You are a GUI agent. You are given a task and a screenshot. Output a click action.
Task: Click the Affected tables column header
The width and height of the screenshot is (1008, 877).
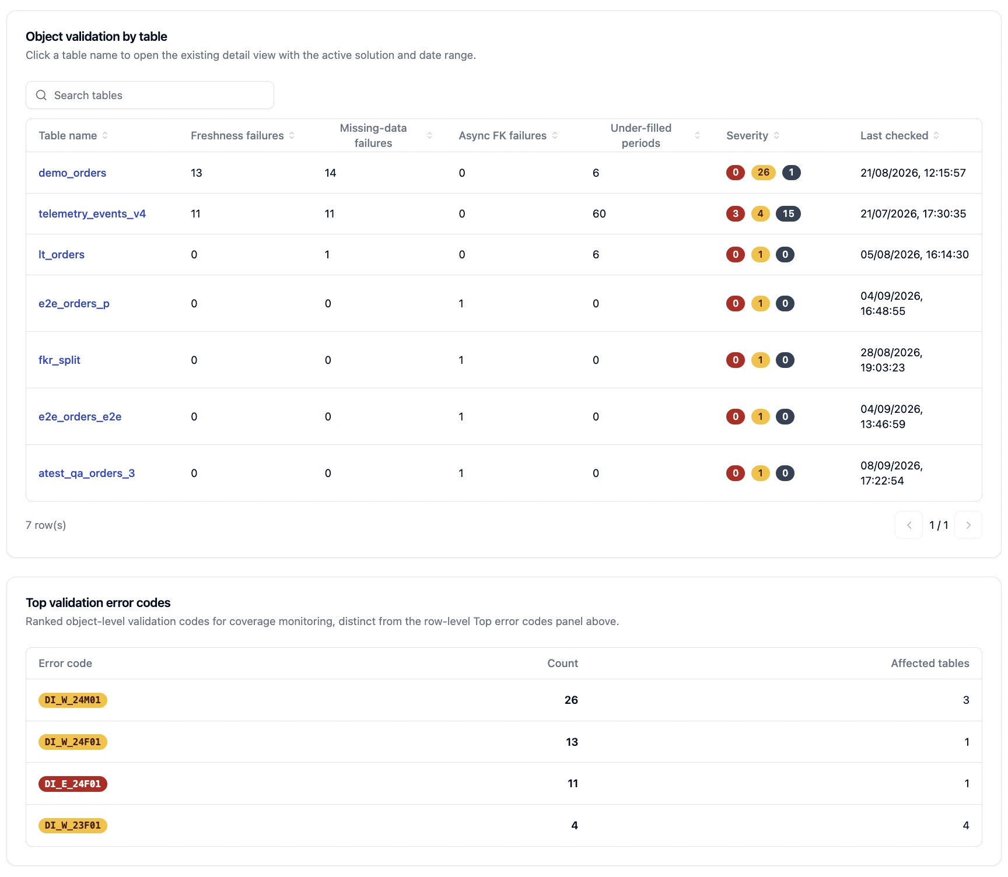coord(930,663)
